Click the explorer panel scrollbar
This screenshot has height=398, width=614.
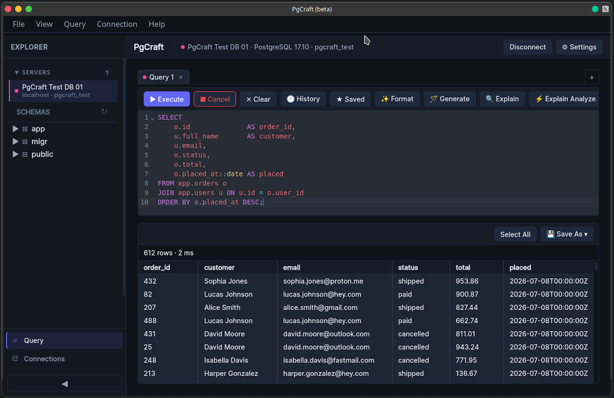click(x=124, y=176)
